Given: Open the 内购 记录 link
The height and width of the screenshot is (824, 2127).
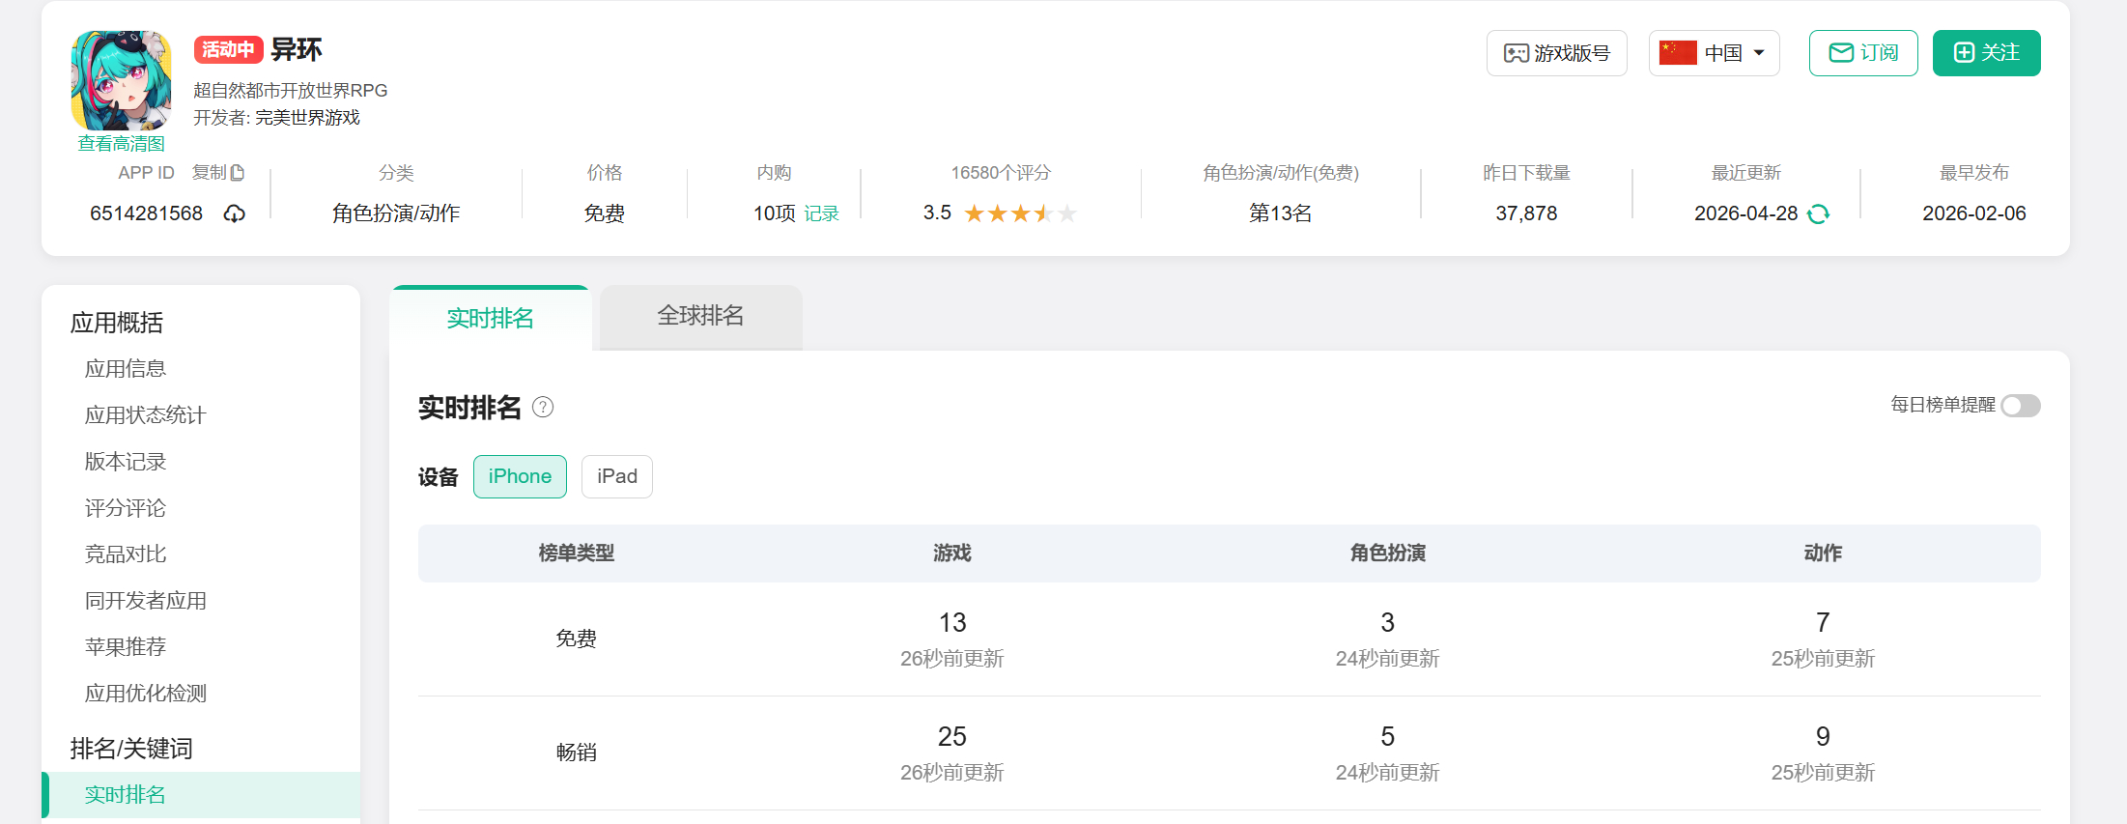Looking at the screenshot, I should point(821,213).
